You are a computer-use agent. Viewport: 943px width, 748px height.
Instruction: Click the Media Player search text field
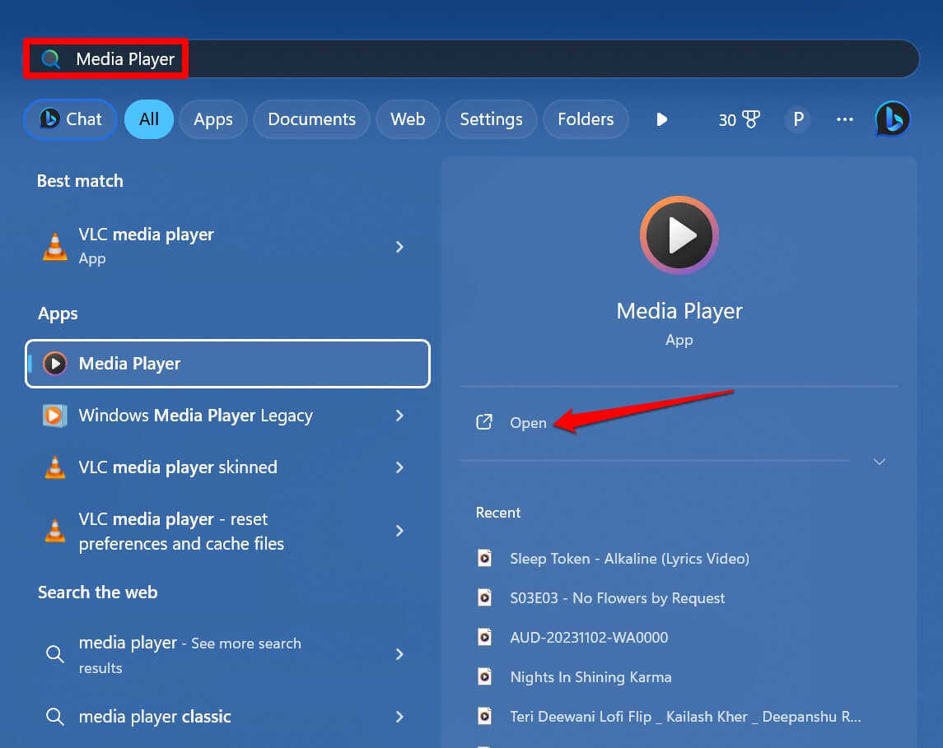[471, 59]
